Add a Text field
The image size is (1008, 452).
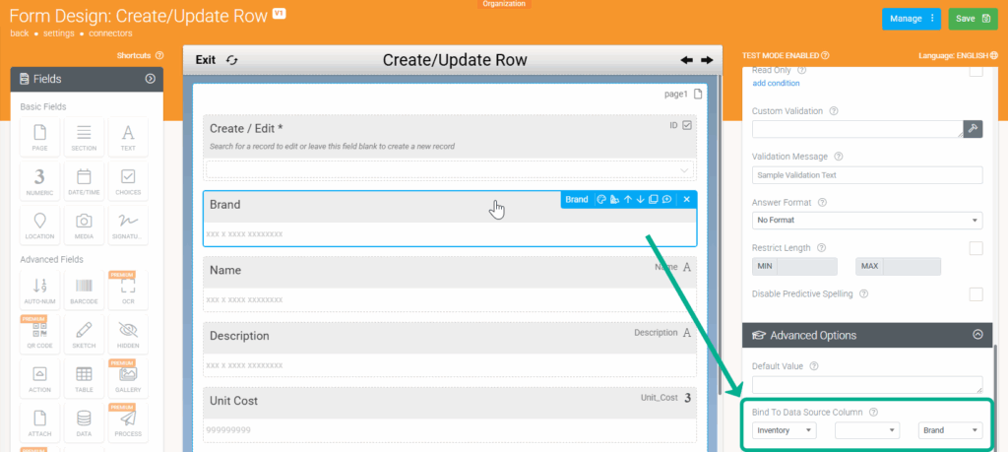[128, 137]
